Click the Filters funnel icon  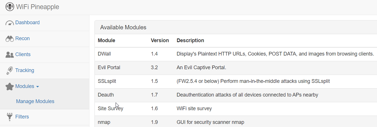(x=10, y=117)
